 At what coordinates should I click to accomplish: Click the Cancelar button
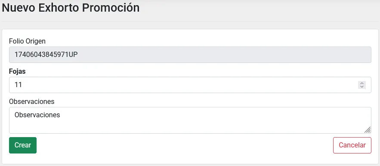(352, 145)
